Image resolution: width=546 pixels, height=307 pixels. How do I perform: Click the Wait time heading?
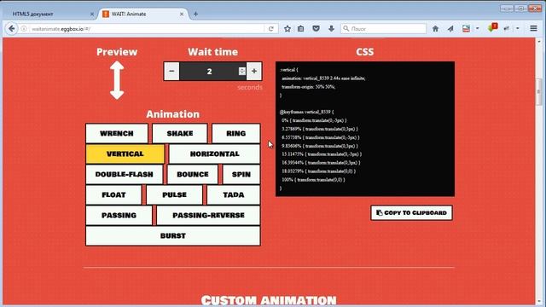[x=212, y=52]
